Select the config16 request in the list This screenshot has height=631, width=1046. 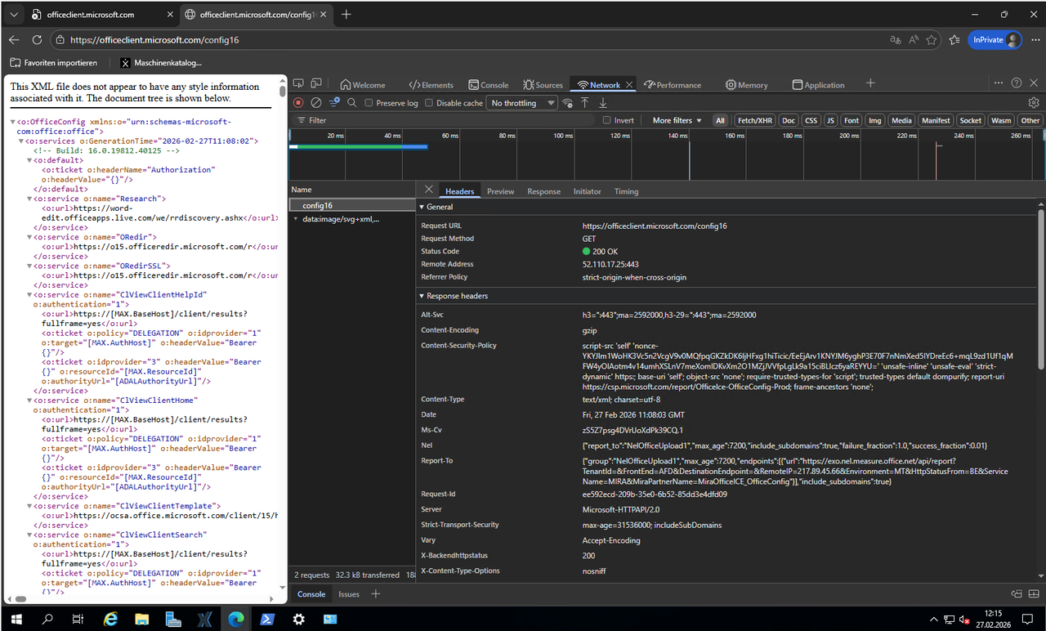[x=317, y=205]
